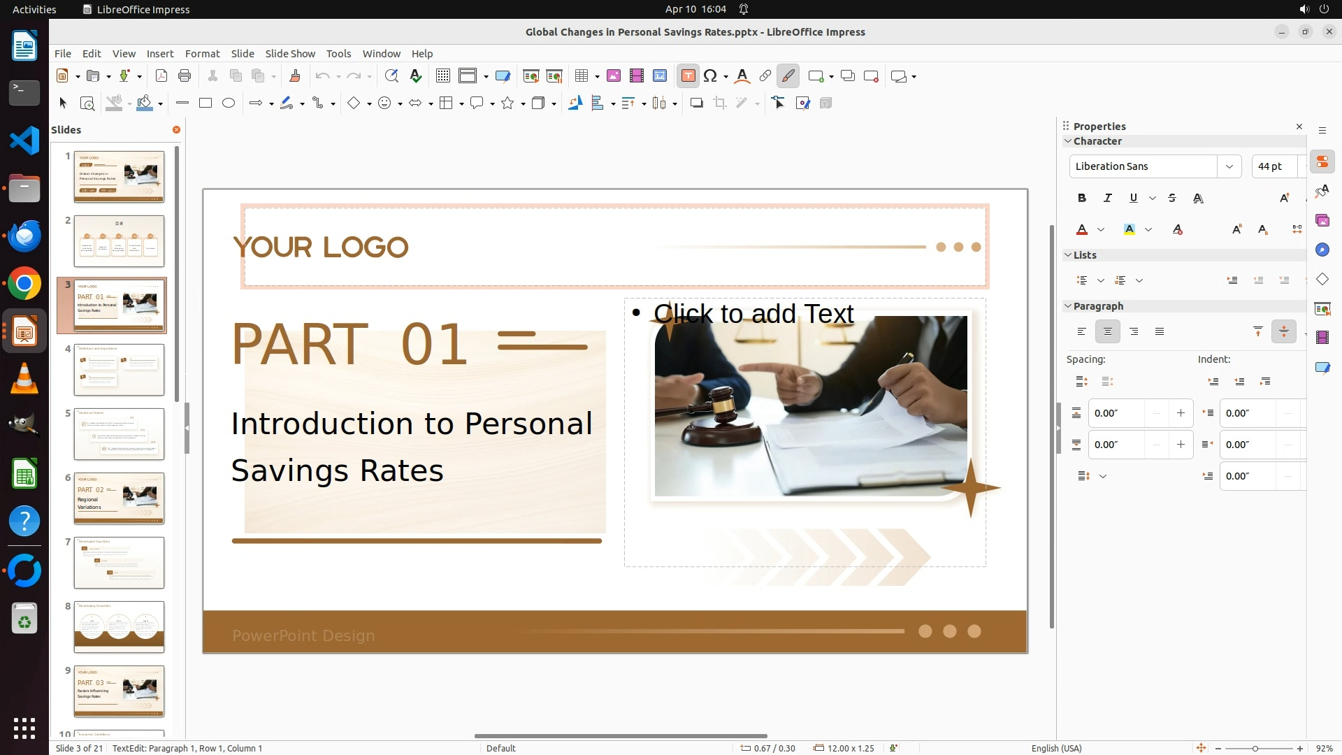1342x755 pixels.
Task: Click the Shadow toggle icon in toolbar
Action: click(x=696, y=103)
